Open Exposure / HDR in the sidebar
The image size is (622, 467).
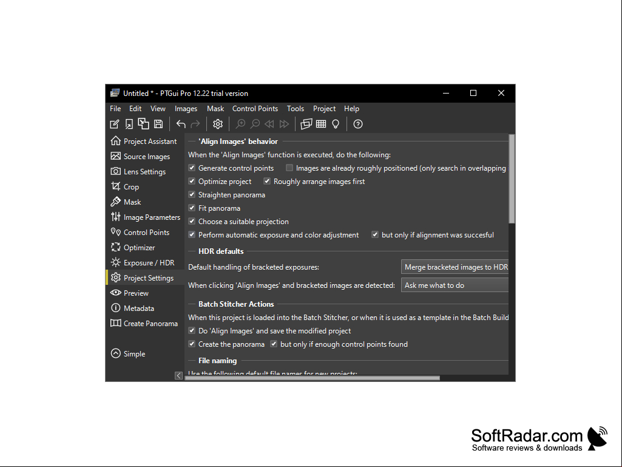point(145,263)
